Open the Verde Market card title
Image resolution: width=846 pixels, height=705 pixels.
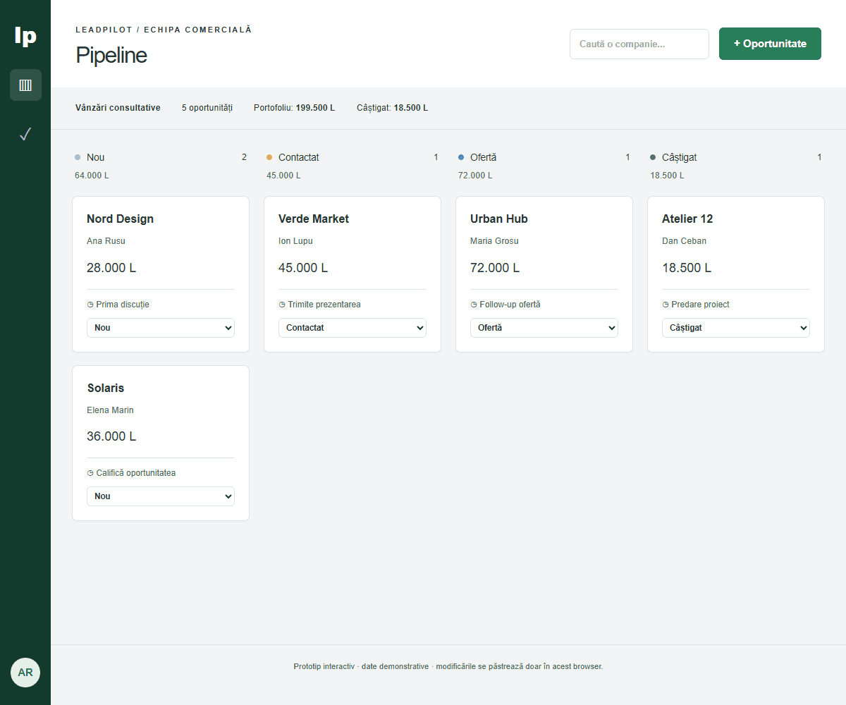(314, 219)
